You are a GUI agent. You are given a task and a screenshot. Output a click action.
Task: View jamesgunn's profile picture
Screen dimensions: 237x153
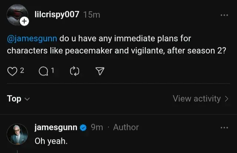pyautogui.click(x=17, y=134)
